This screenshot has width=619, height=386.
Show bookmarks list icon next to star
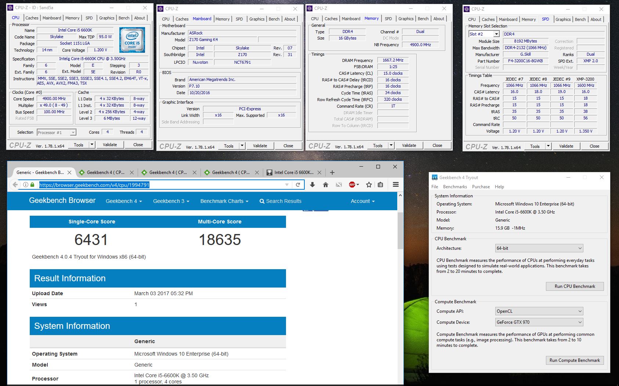tap(380, 185)
